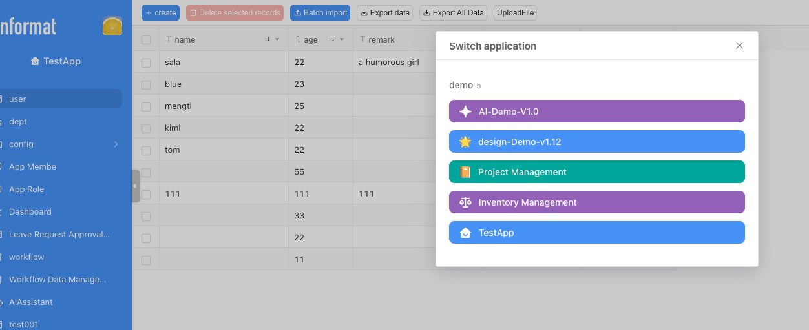Expand the config sidebar menu
Viewport: 809px width, 330px height.
[116, 144]
